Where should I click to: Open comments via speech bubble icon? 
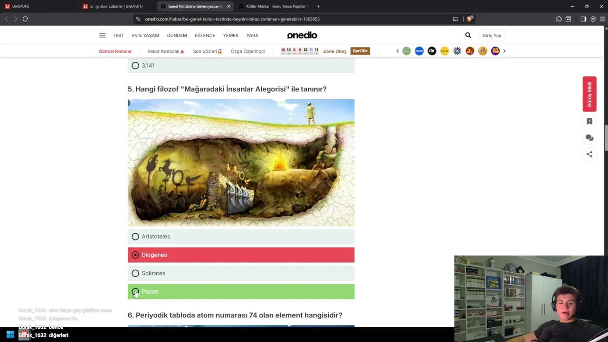589,138
